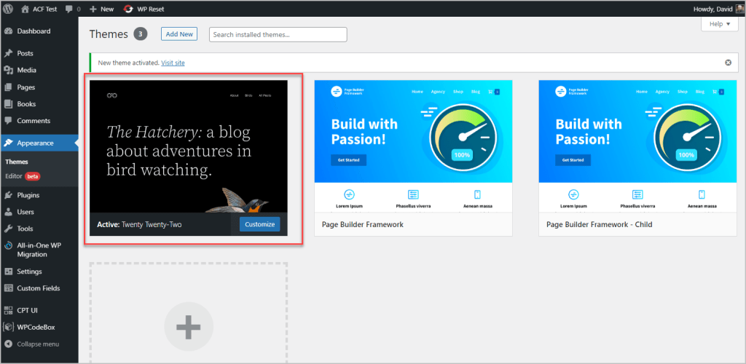Image resolution: width=746 pixels, height=364 pixels.
Task: Click the Comments icon in sidebar
Action: point(8,121)
